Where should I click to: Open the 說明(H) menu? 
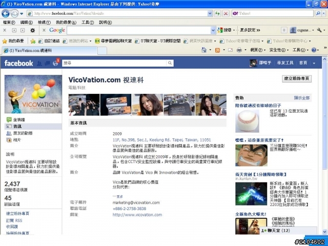click(x=106, y=23)
